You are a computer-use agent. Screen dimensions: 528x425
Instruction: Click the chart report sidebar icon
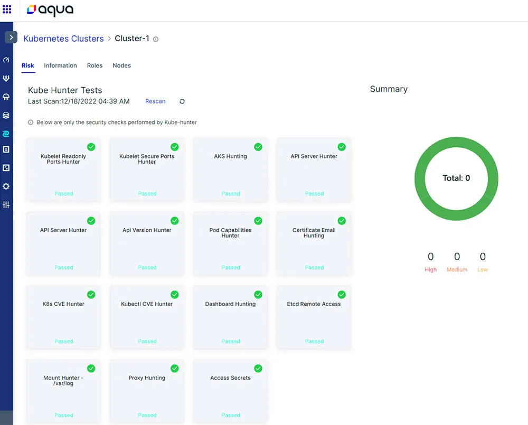pyautogui.click(x=6, y=168)
